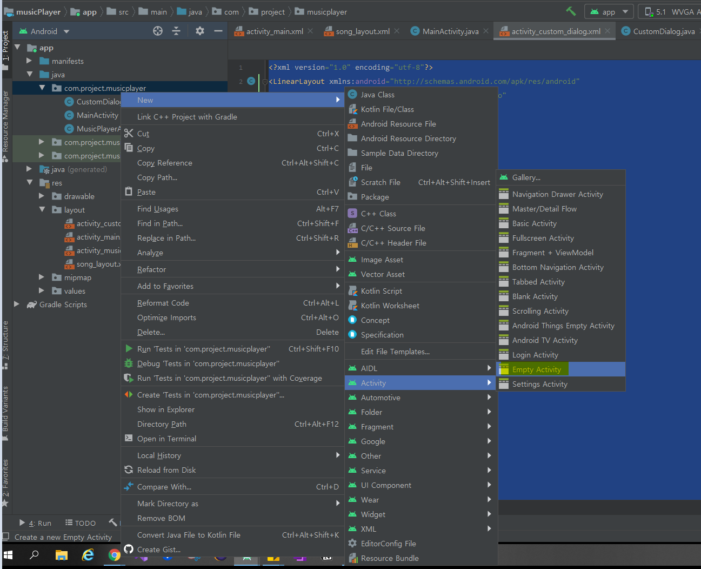Click the Make Project hammer icon
The width and height of the screenshot is (701, 569).
tap(571, 11)
